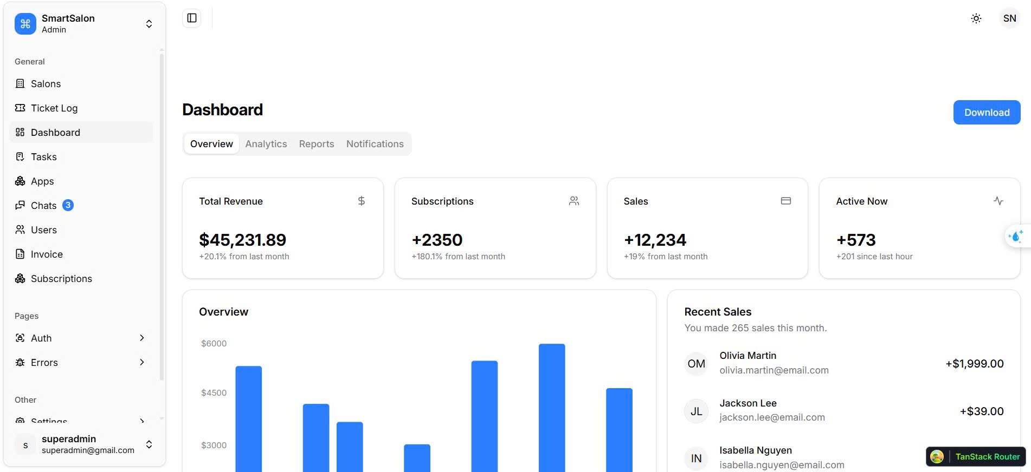1031x472 pixels.
Task: Click the people icon on Subscriptions card
Action: point(574,201)
